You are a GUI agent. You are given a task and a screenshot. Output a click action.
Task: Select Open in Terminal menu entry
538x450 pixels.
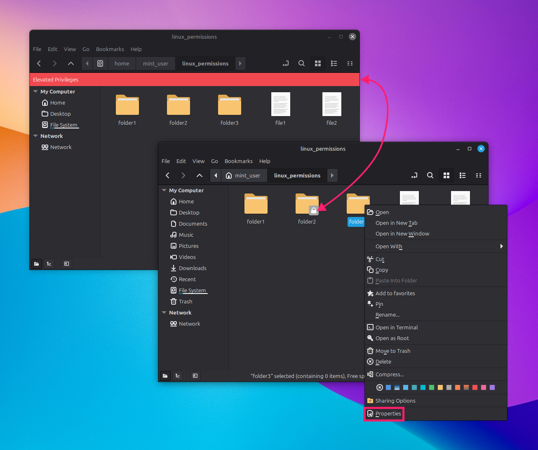point(436,327)
